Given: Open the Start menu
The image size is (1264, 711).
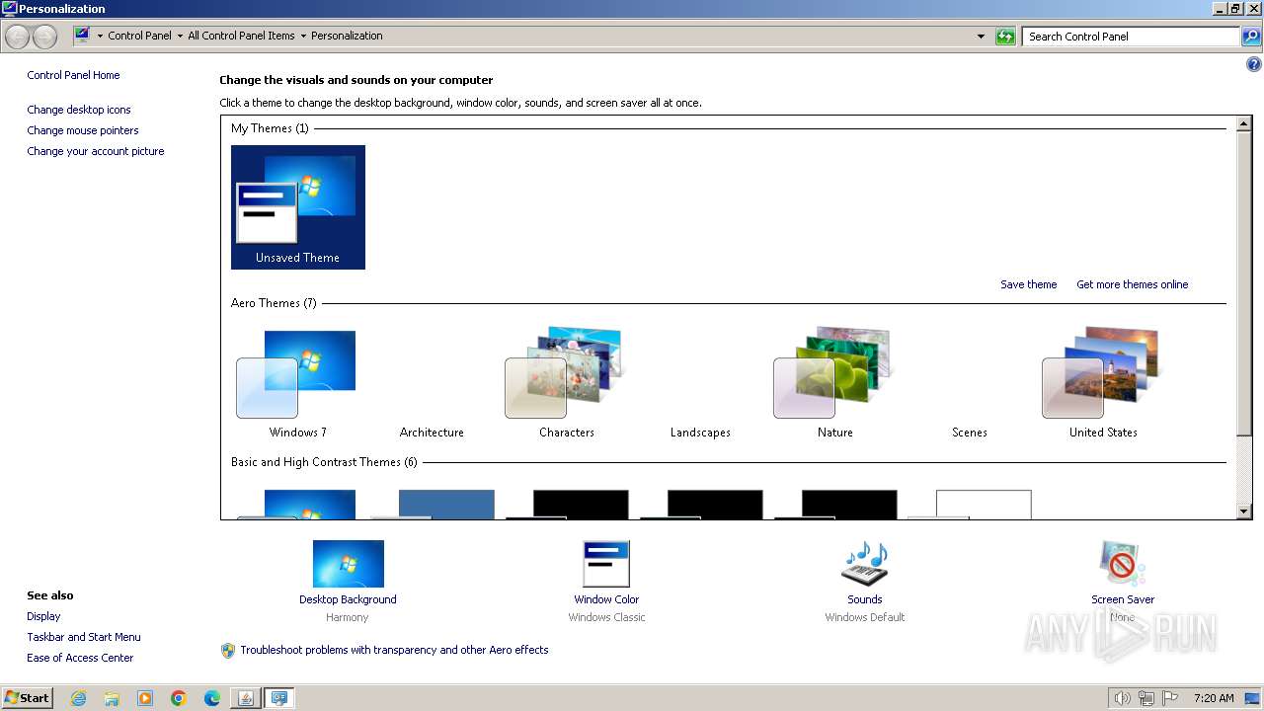Looking at the screenshot, I should click(28, 697).
